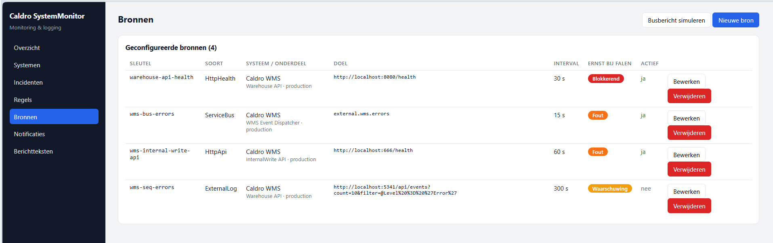Screen dimensions: 773x243
Task: Click the INTERVAL column header
Action: [x=566, y=64]
